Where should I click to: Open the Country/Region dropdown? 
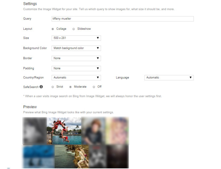pyautogui.click(x=76, y=78)
